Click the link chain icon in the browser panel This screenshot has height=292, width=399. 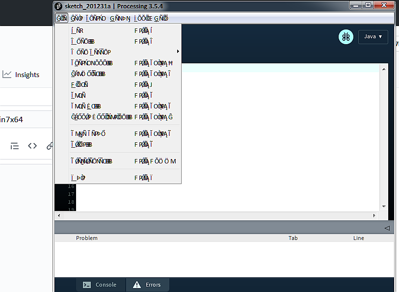(49, 146)
